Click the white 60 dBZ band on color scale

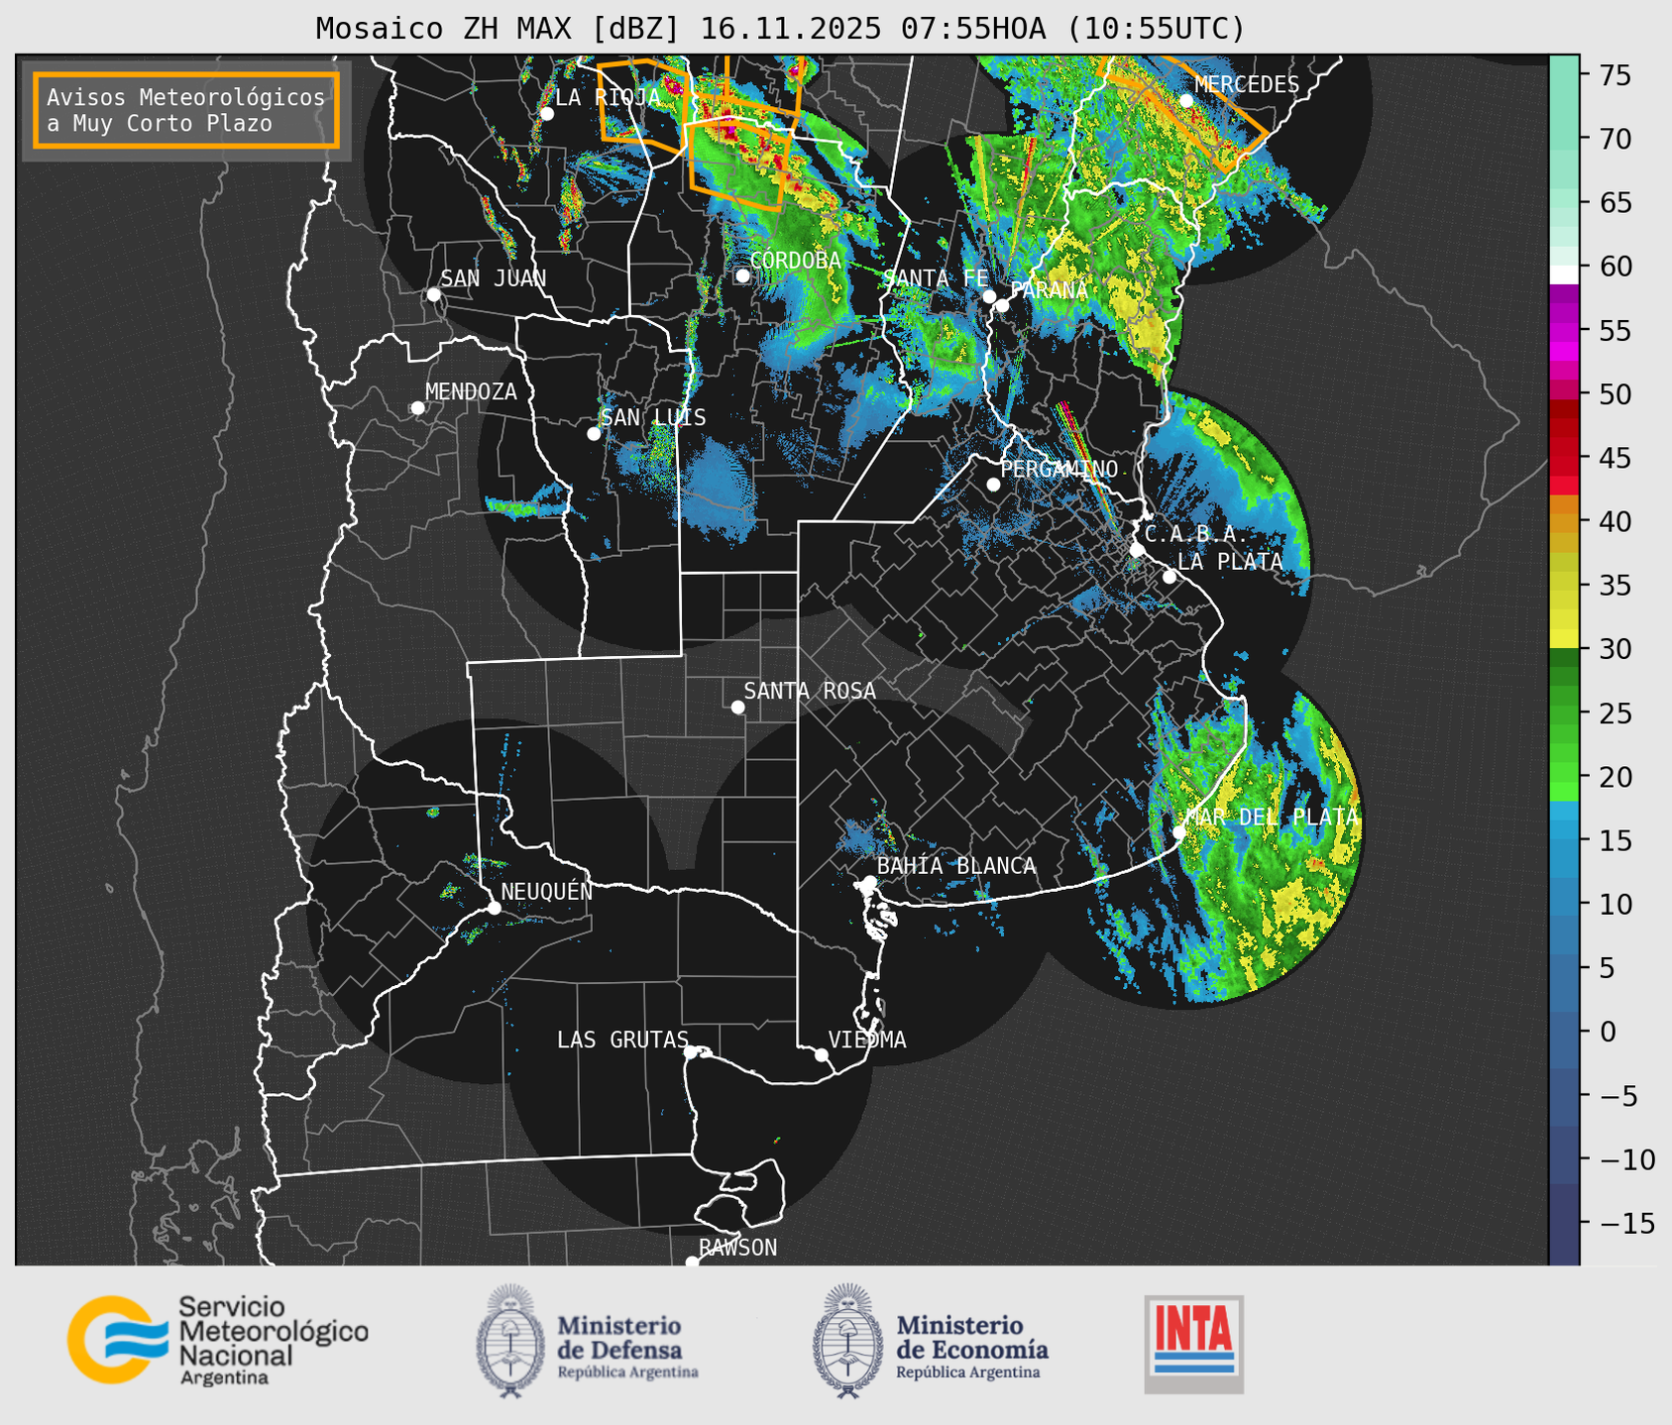[1564, 274]
